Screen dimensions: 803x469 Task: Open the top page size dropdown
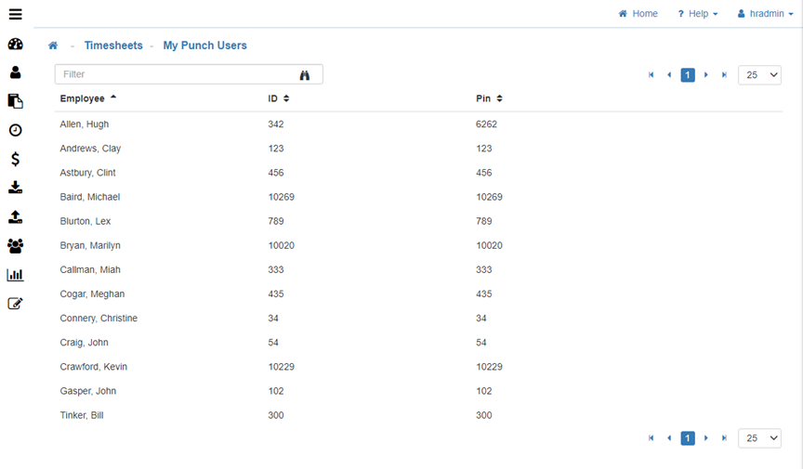point(759,75)
